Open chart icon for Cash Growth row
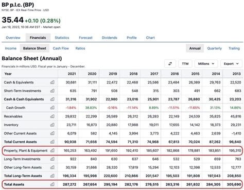244x190 pixels. pos(53,108)
